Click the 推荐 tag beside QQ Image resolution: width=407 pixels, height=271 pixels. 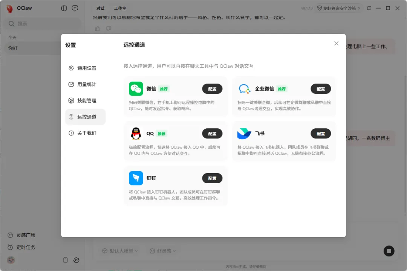pos(161,134)
